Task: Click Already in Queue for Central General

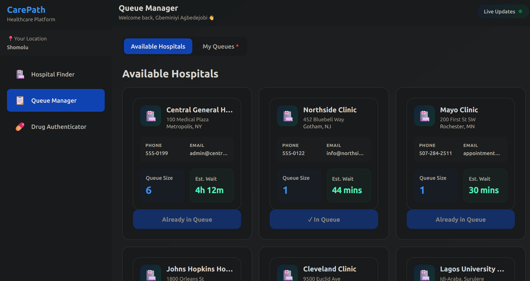Action: coord(187,219)
